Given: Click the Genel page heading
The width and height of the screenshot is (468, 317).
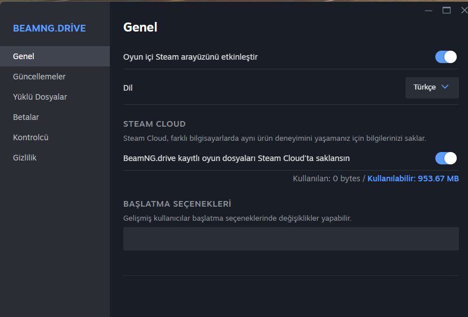Looking at the screenshot, I should point(140,27).
